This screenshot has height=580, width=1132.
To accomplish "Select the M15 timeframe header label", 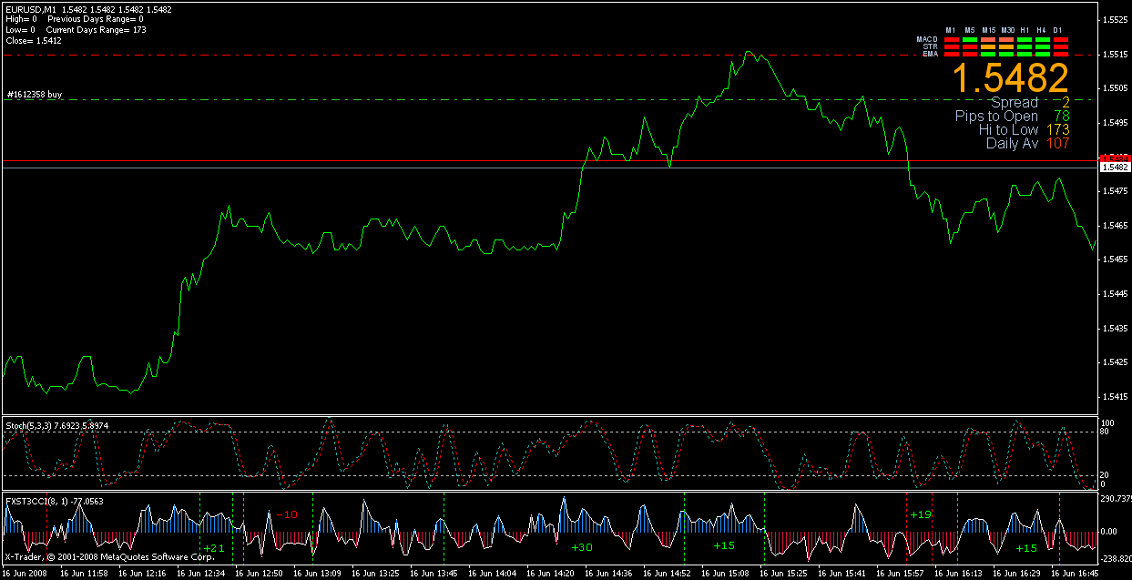I will click(x=989, y=30).
